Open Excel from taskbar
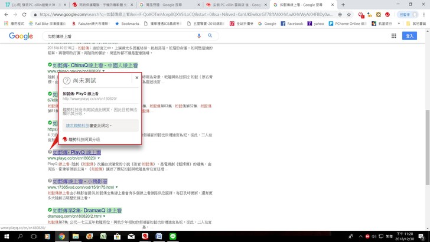The image size is (430, 242). 103,236
